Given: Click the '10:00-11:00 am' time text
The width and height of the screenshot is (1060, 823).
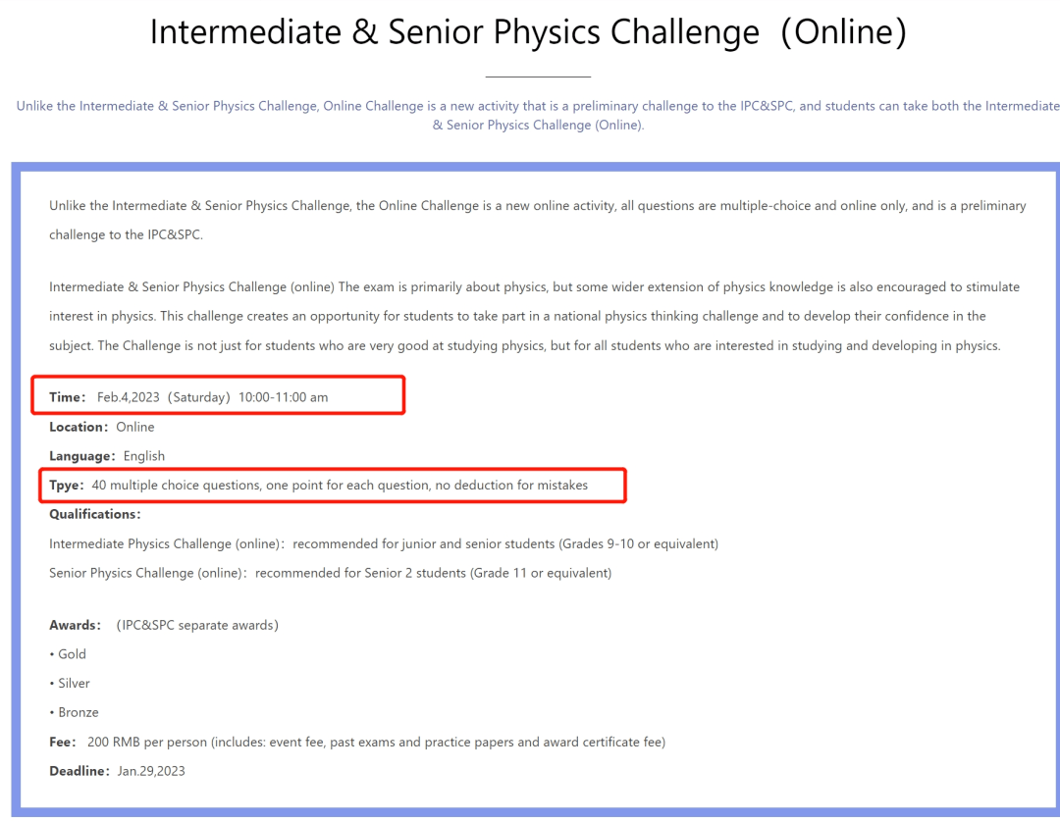Looking at the screenshot, I should (283, 397).
